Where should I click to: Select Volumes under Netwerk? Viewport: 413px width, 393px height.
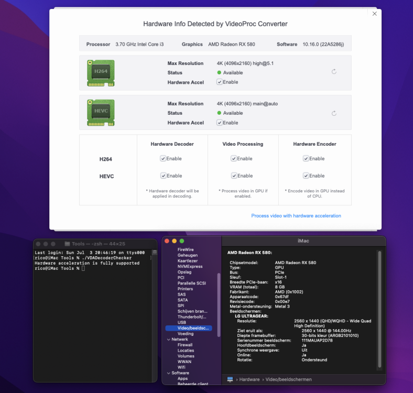186,356
